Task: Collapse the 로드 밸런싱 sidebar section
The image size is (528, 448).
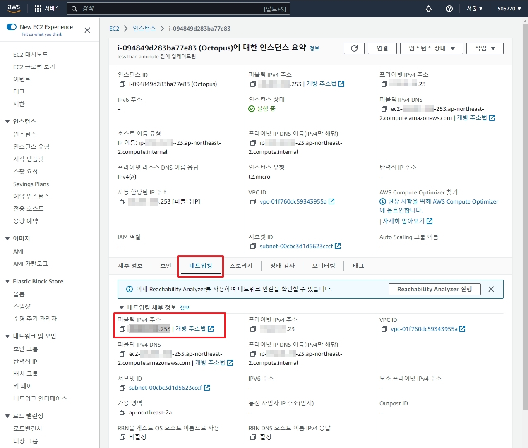Action: (x=7, y=416)
